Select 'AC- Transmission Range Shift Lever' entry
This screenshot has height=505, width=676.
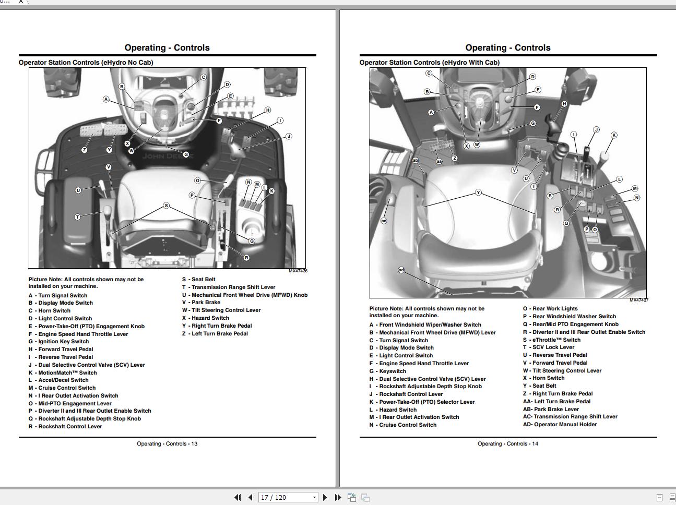click(570, 417)
